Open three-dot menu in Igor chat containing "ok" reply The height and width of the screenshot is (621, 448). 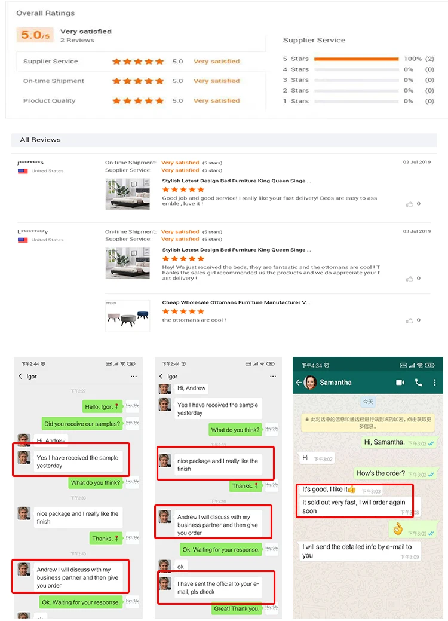tap(273, 376)
